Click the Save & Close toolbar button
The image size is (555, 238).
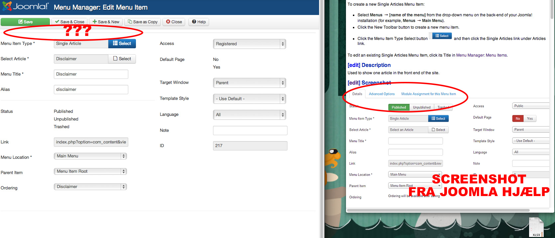[69, 22]
